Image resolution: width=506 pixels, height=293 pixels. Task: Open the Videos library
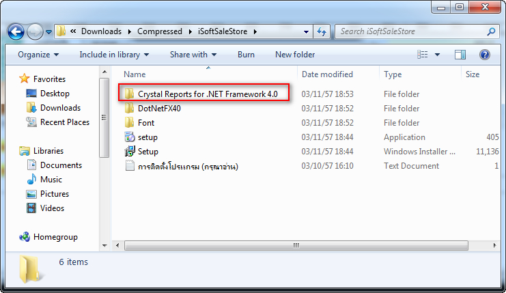pyautogui.click(x=52, y=208)
